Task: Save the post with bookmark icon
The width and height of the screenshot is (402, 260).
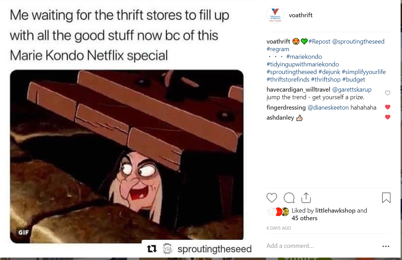Action: pos(386,198)
